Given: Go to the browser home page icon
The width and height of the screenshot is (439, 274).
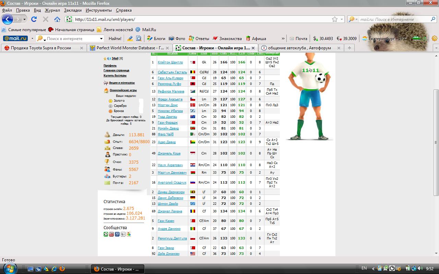Looking at the screenshot, I should pyautogui.click(x=57, y=20).
